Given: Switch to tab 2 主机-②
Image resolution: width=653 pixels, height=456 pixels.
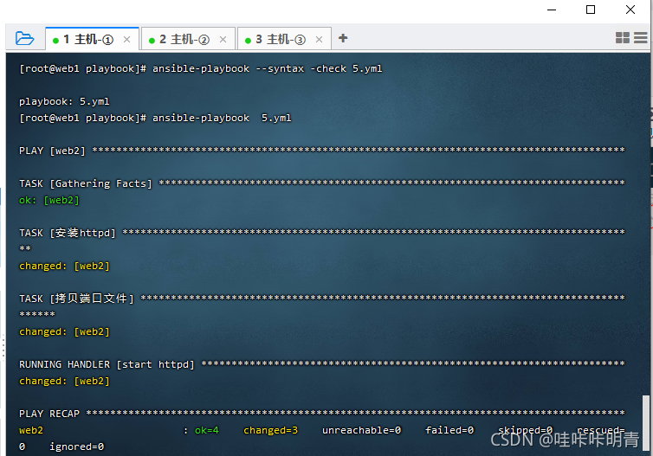Looking at the screenshot, I should pyautogui.click(x=188, y=39).
